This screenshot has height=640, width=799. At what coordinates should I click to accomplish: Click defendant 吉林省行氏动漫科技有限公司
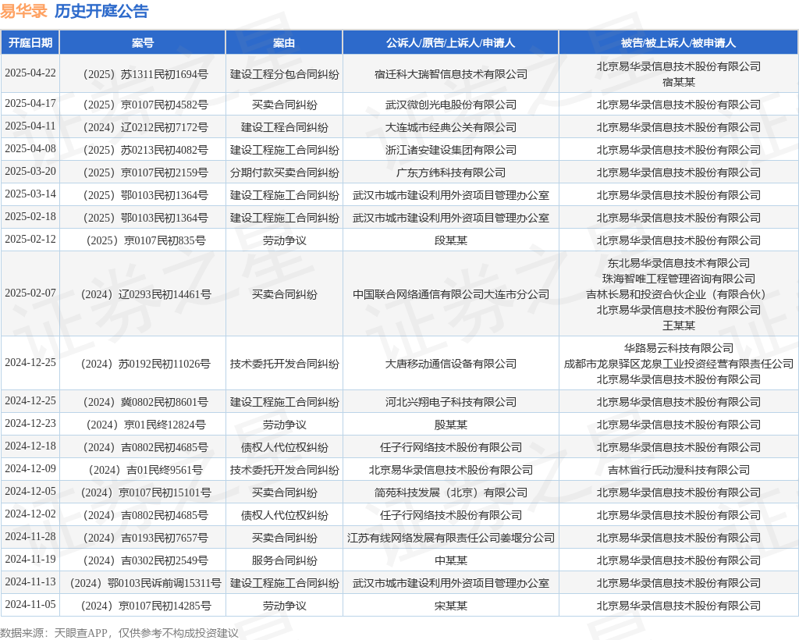tap(679, 471)
